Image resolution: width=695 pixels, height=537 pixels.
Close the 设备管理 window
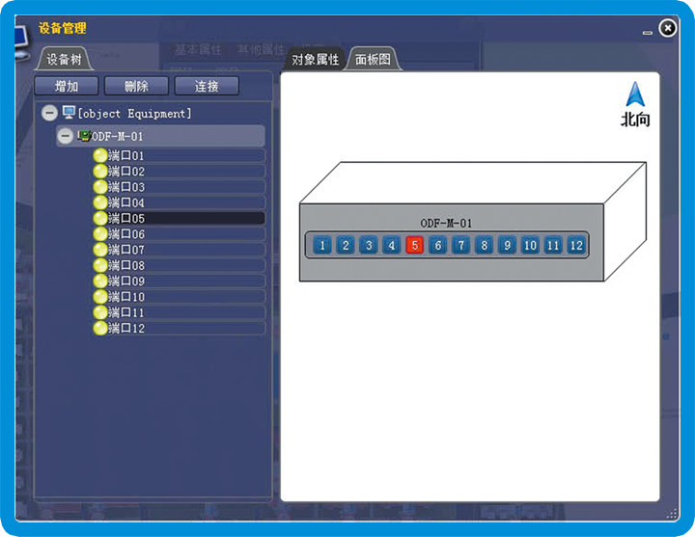click(x=668, y=28)
